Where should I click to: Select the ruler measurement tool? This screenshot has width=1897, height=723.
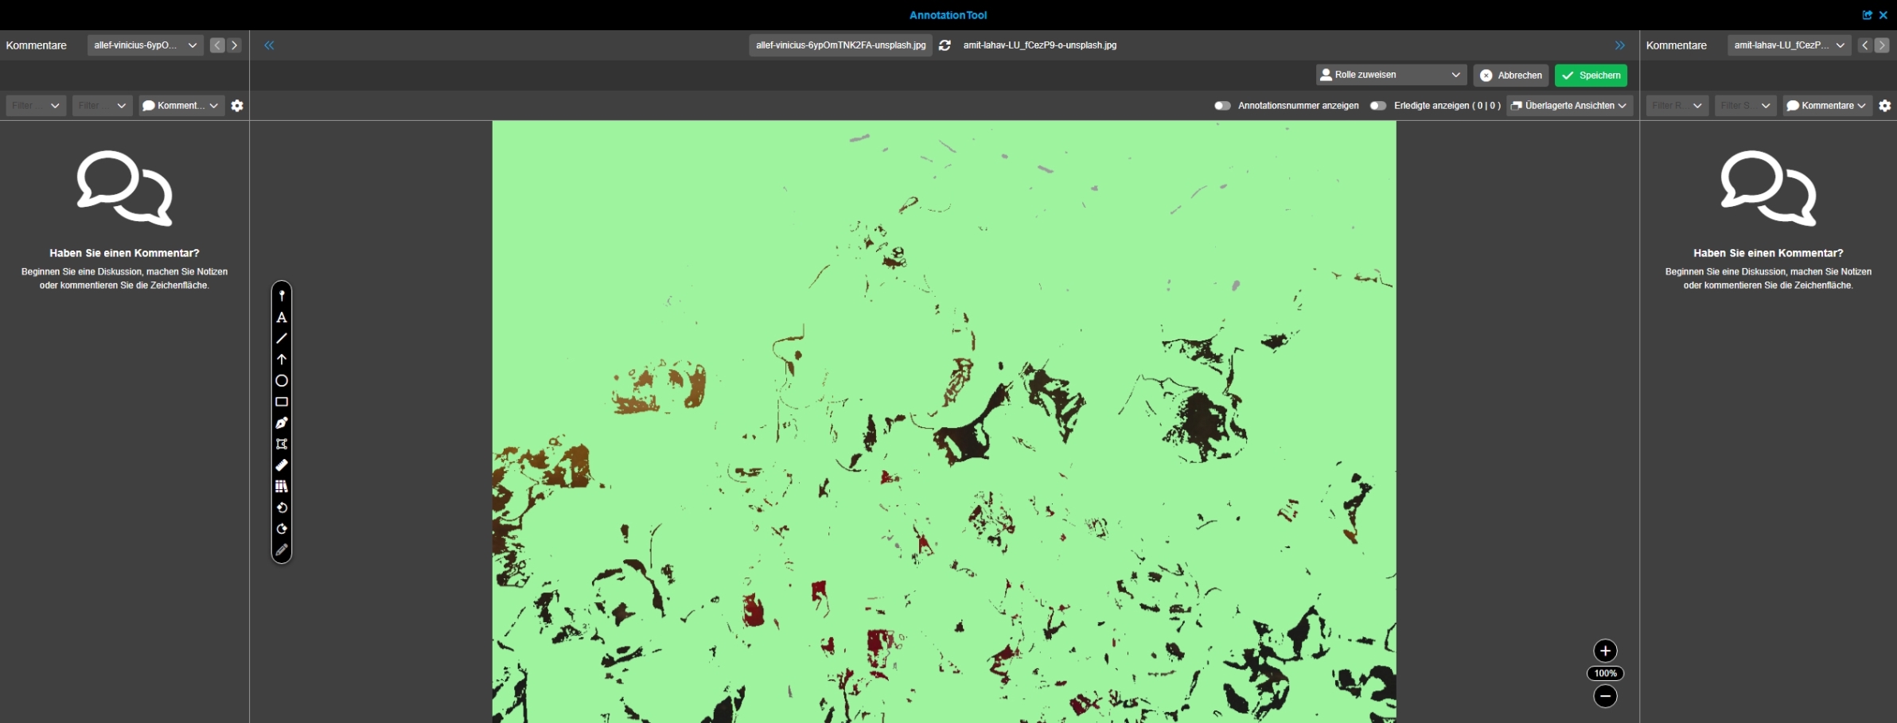tap(282, 465)
